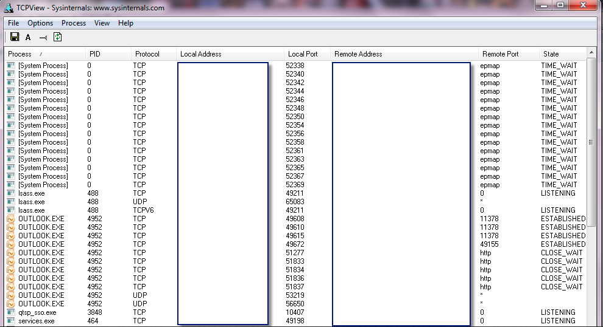Open the View menu
Image resolution: width=603 pixels, height=327 pixels.
pyautogui.click(x=102, y=23)
